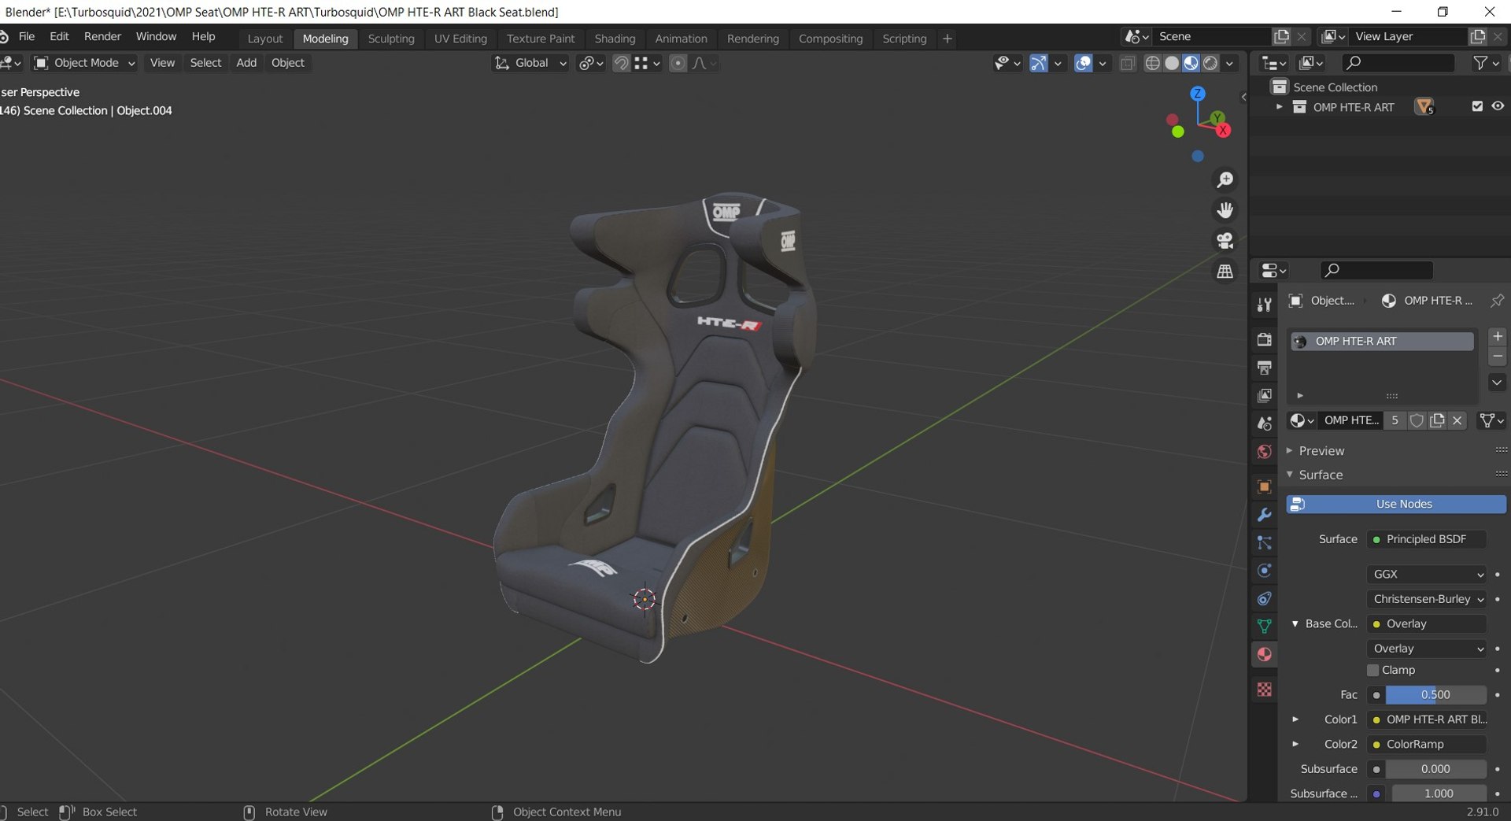Collapse the Base Color section
Viewport: 1511px width, 821px height.
[x=1295, y=623]
